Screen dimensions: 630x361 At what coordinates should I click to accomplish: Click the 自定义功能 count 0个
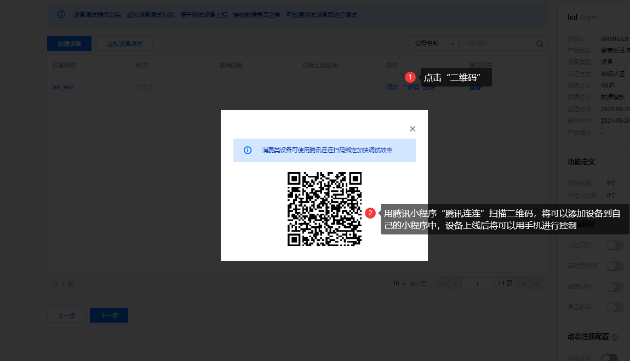[x=611, y=195]
